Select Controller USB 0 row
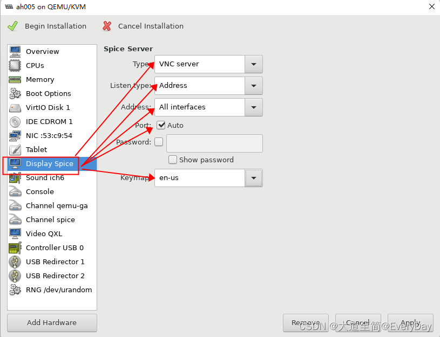The width and height of the screenshot is (440, 337). click(52, 248)
